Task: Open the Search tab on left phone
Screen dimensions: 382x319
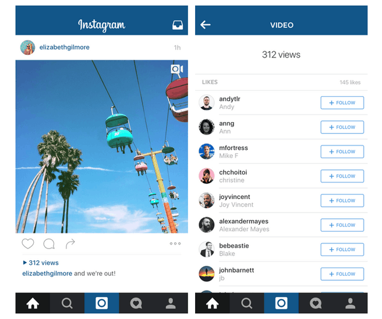Action: pos(67,303)
